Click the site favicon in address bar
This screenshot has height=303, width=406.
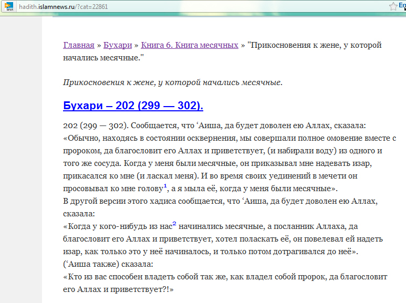[9, 6]
